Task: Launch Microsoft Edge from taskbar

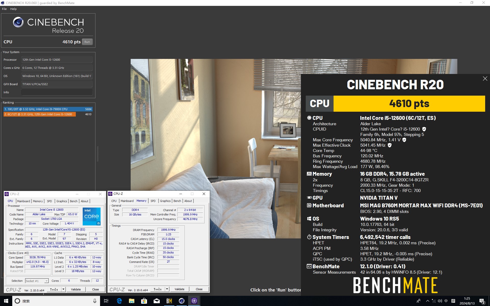Action: click(x=119, y=301)
